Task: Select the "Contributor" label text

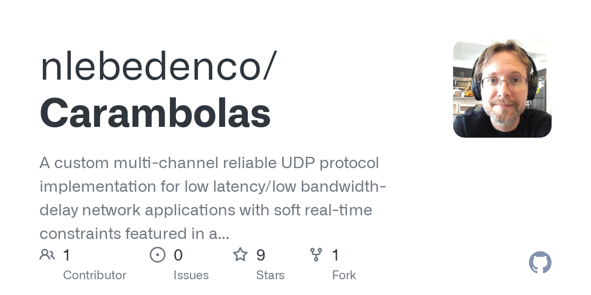Action: [95, 275]
